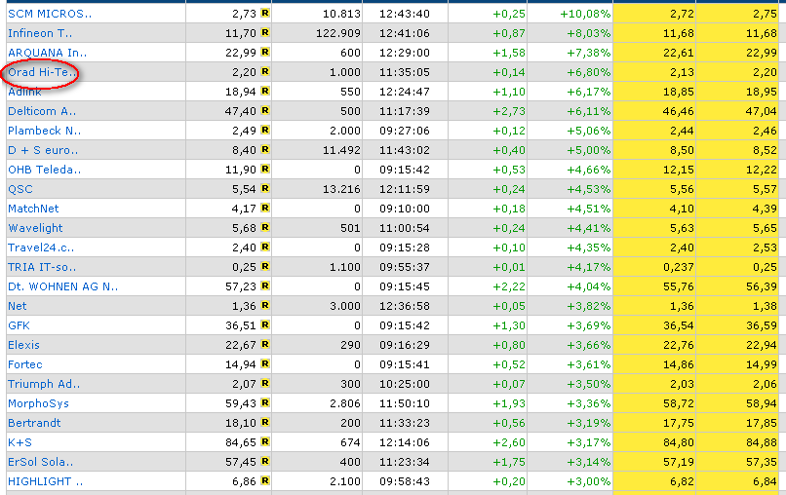
Task: Open the MatchNet stock link
Action: click(x=33, y=209)
